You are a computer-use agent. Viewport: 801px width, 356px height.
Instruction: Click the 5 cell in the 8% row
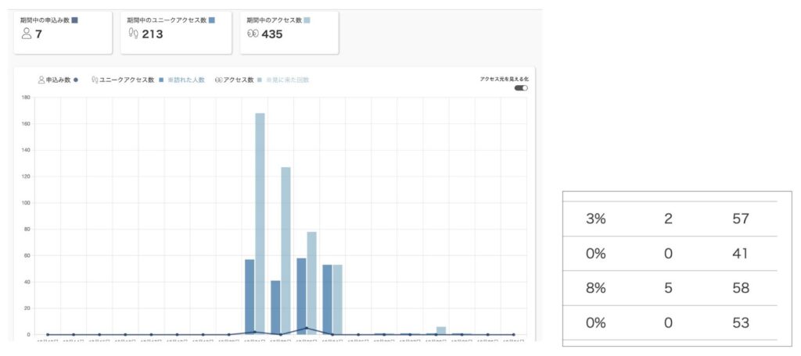668,288
